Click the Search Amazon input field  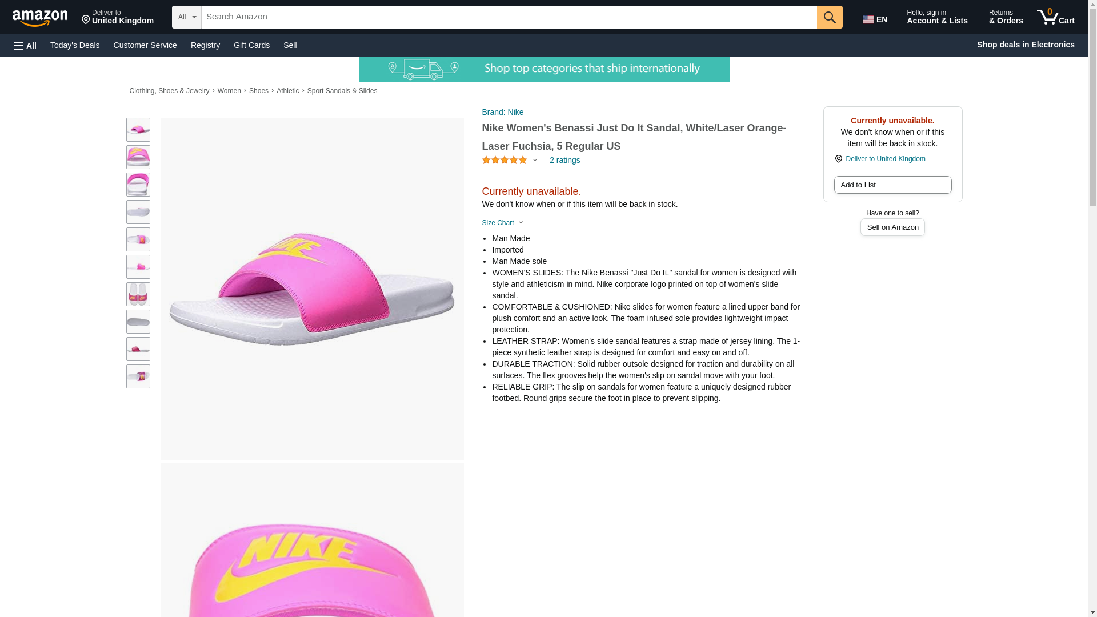[509, 17]
